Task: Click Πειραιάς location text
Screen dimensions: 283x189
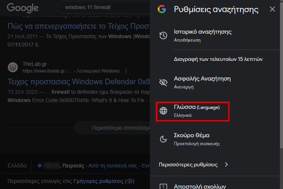Action: click(x=73, y=166)
